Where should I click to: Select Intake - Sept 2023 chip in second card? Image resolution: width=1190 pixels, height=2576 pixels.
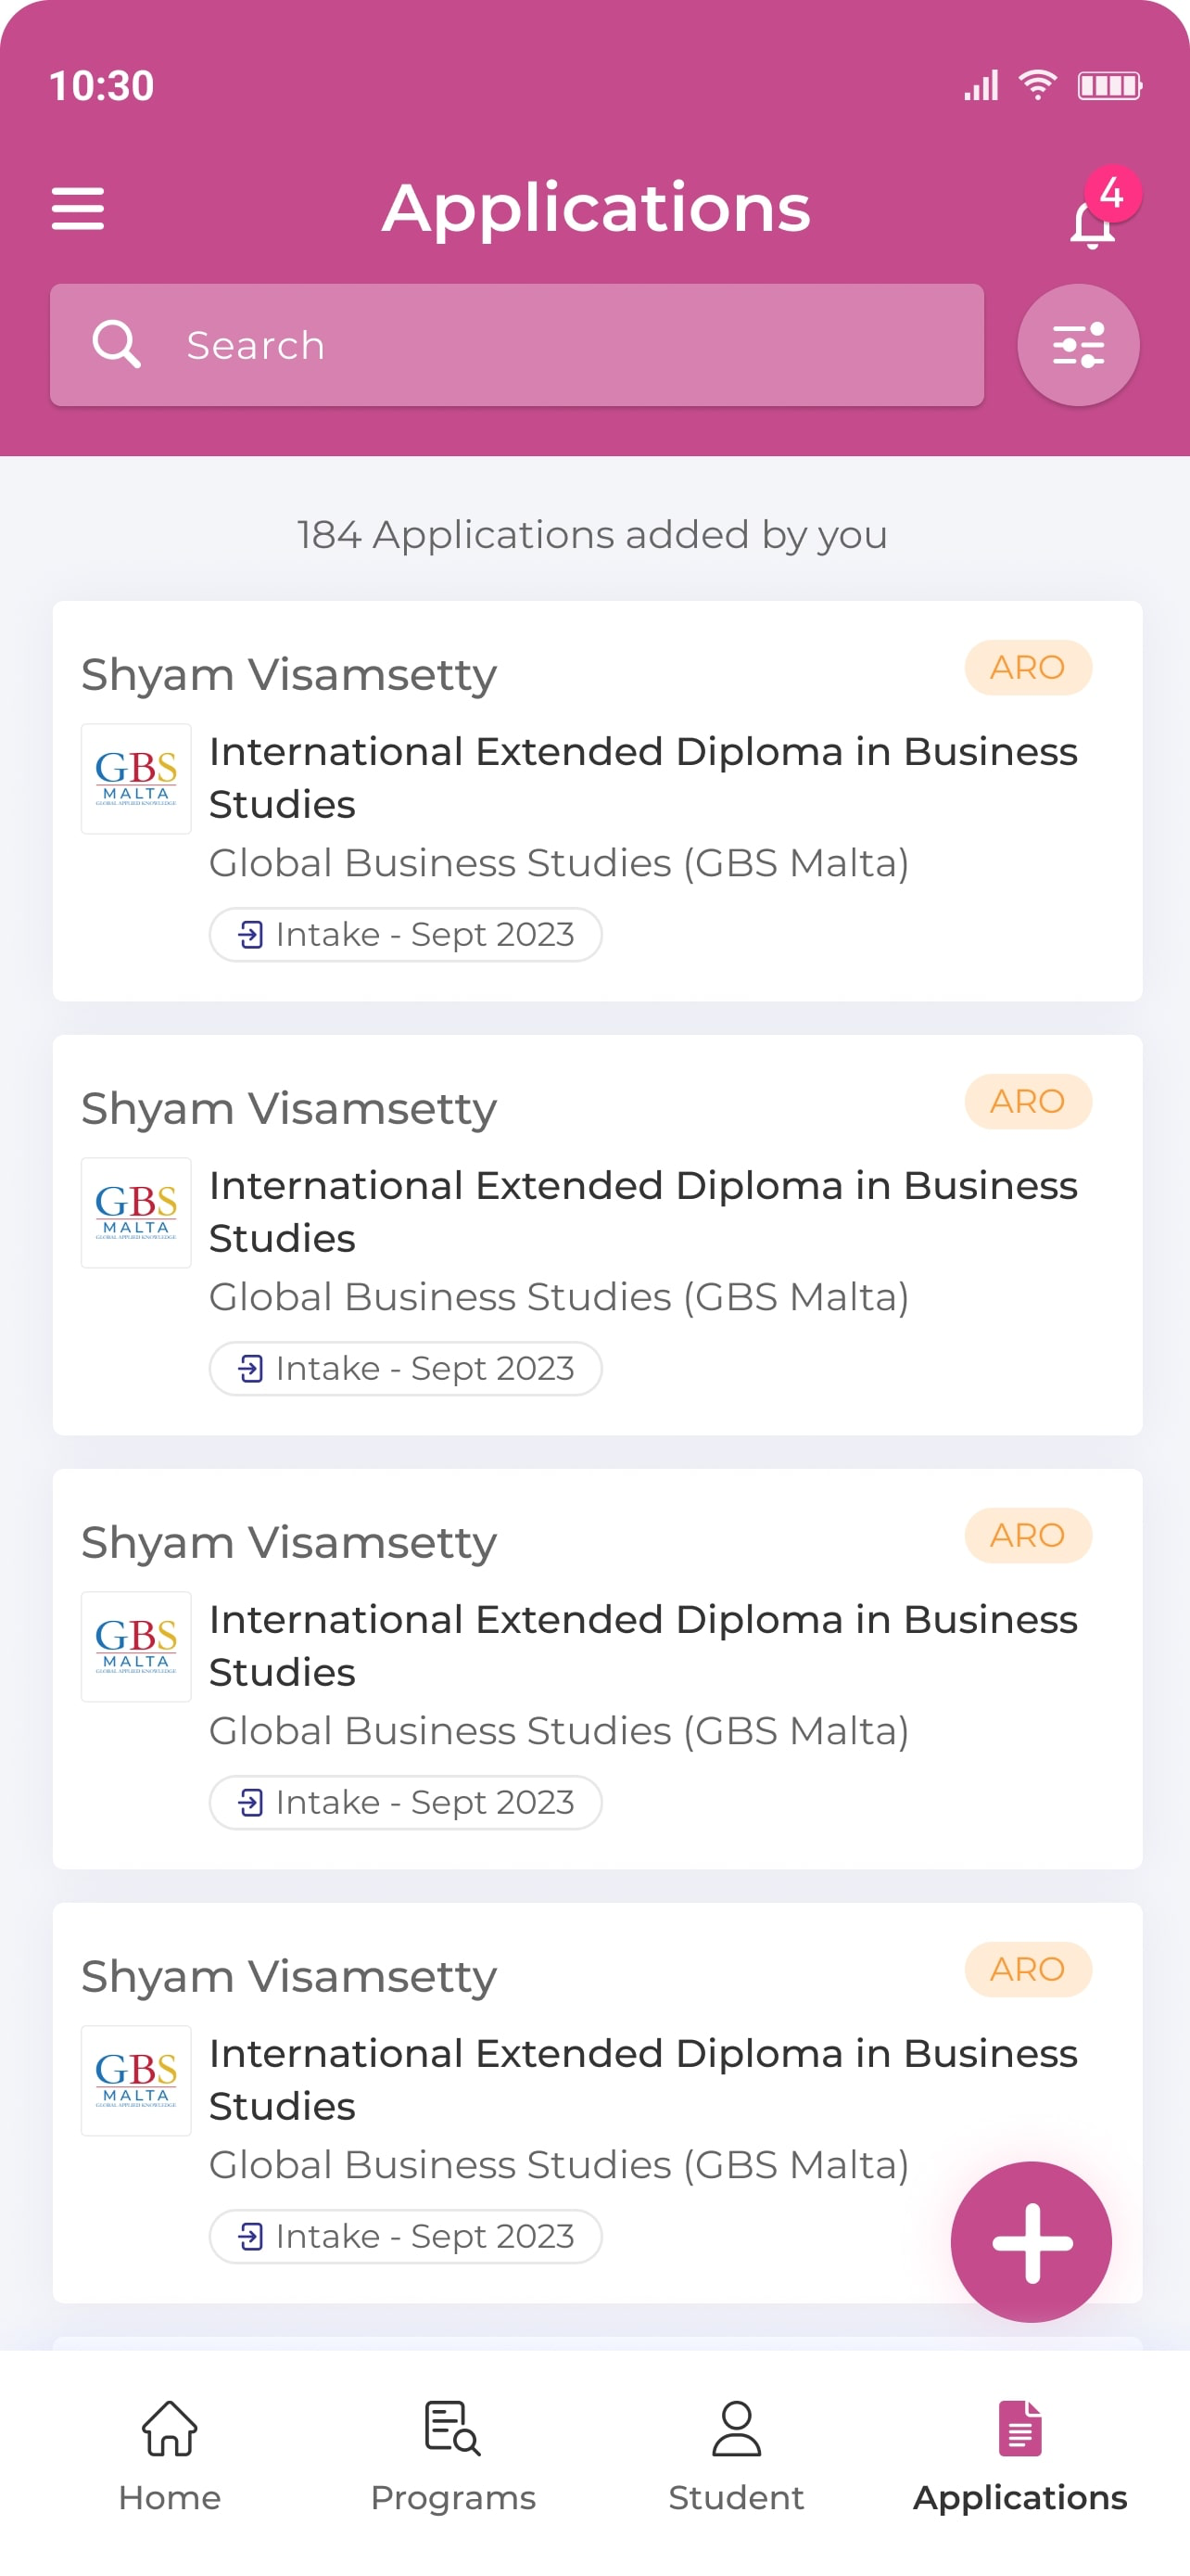[405, 1368]
